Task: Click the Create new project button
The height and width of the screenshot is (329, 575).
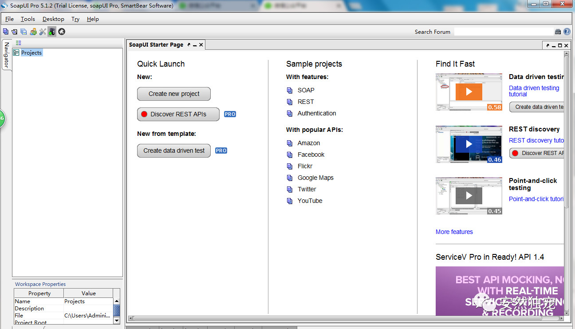Action: pyautogui.click(x=174, y=94)
